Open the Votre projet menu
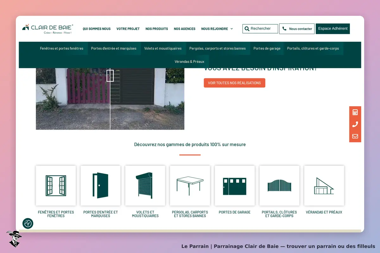 pos(128,29)
